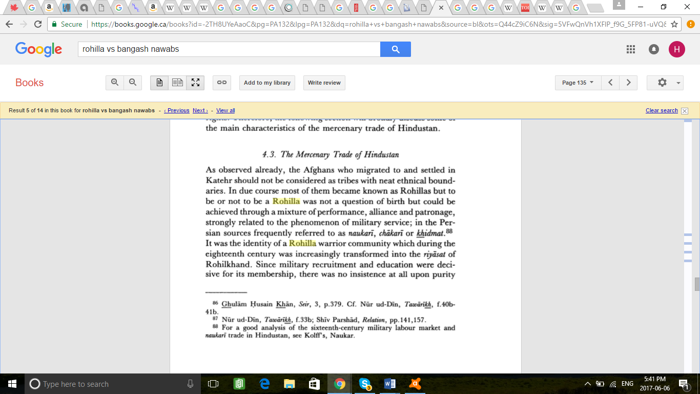The image size is (700, 394).
Task: Open Skype from taskbar
Action: [x=365, y=384]
